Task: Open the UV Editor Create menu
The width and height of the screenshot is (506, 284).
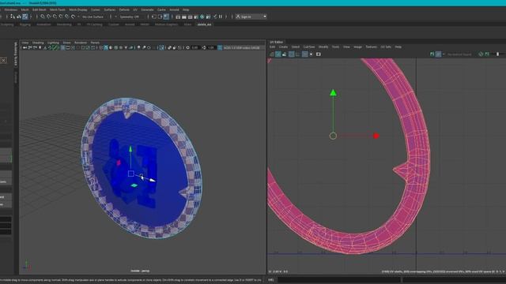Action: pyautogui.click(x=283, y=47)
